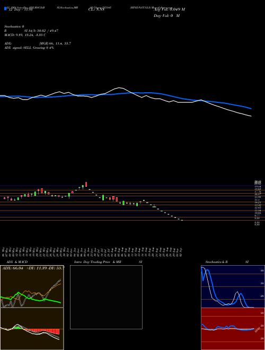Click the 'Stochastics: 0' reading
This screenshot has height=350, width=265.
(x=14, y=27)
